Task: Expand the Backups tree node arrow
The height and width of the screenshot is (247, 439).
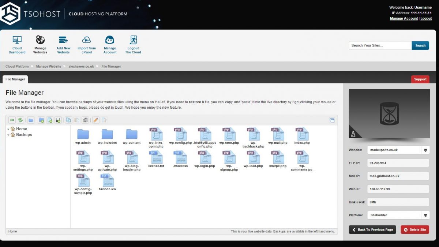Action: [8, 135]
